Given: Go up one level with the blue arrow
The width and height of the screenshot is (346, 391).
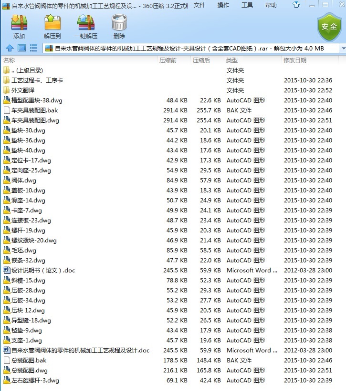Looking at the screenshot, I should [x=10, y=48].
